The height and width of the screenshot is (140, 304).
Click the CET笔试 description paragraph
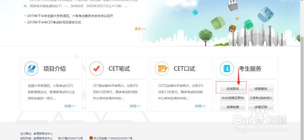coord(116,92)
